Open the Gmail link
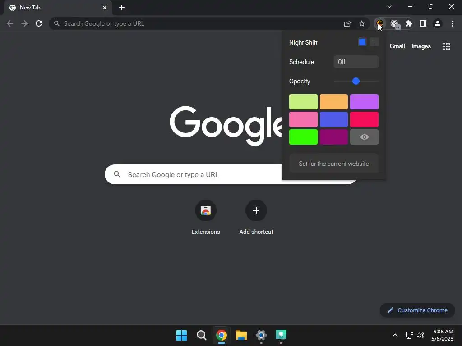The height and width of the screenshot is (346, 462). pos(397,46)
